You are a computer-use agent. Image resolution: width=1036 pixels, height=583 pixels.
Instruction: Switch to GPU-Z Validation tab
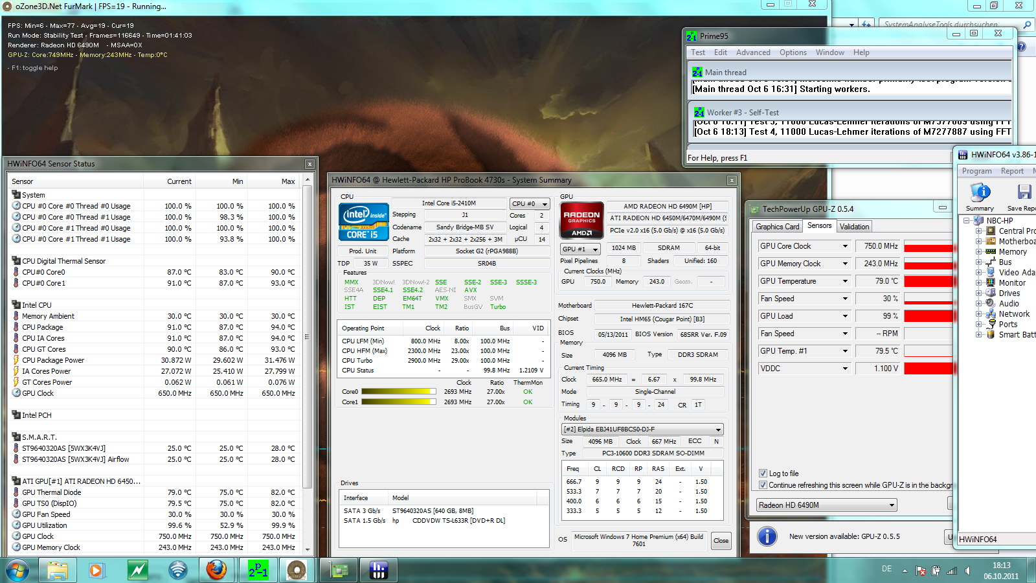(x=855, y=227)
